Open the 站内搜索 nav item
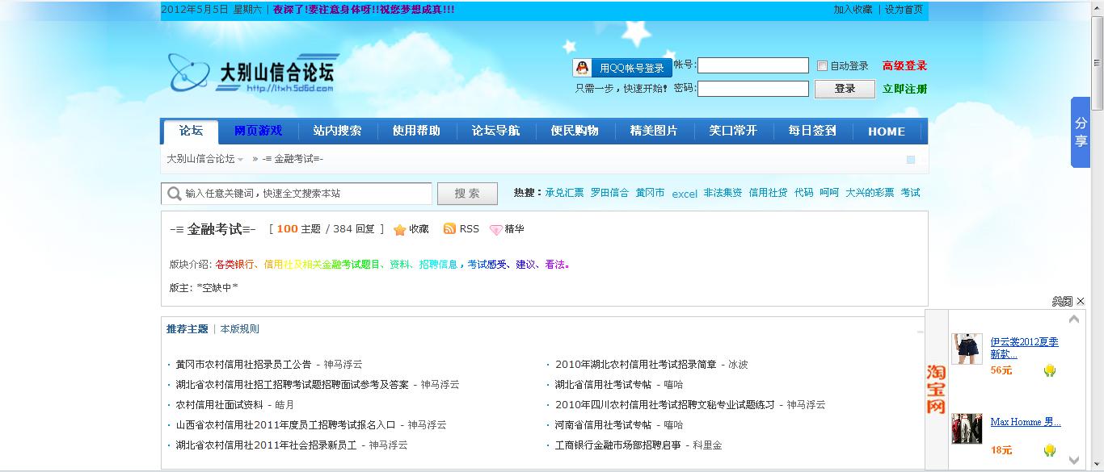1104x472 pixels. point(337,131)
